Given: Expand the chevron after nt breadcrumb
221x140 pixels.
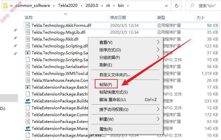Looking at the screenshot, I should click(x=114, y=6).
